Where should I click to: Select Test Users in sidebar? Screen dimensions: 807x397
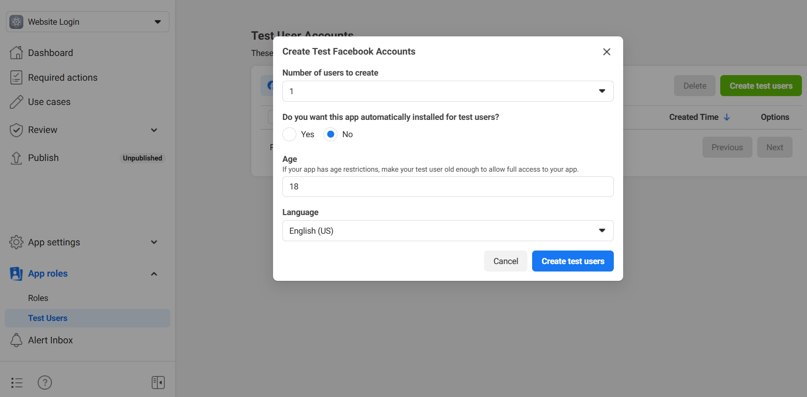87,318
